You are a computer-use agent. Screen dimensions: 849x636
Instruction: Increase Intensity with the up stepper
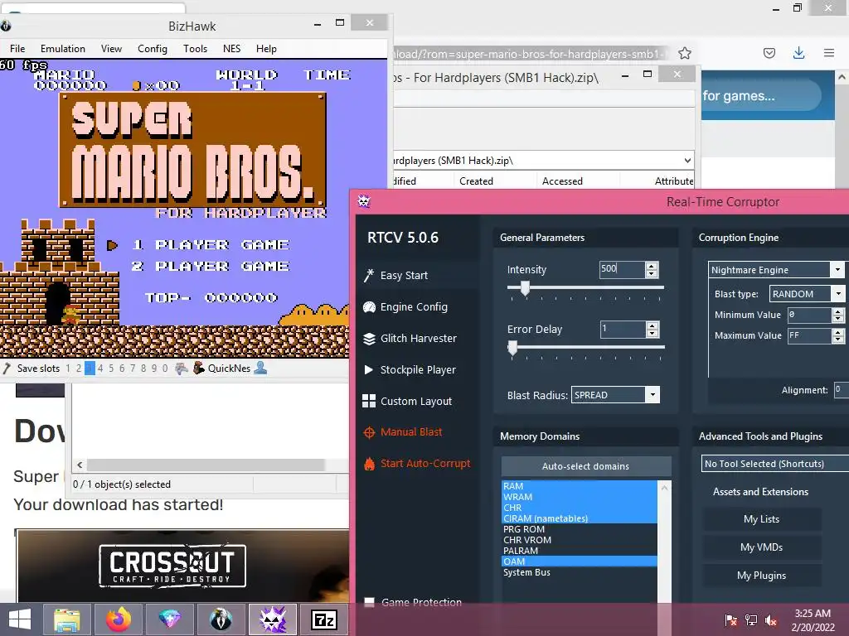(652, 266)
